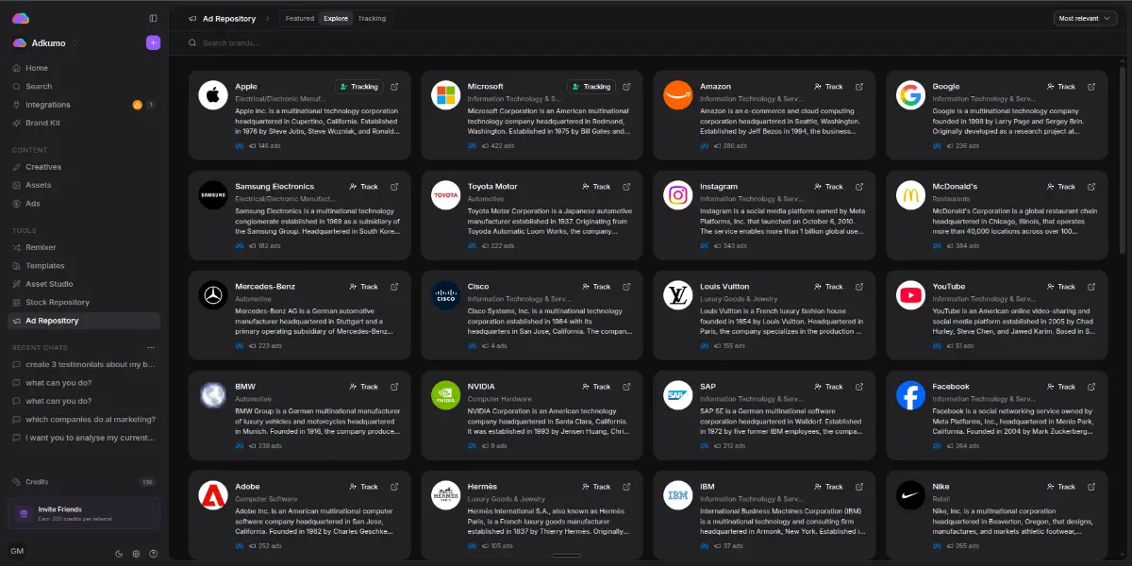1132x566 pixels.
Task: Open Microsoft external link icon
Action: (626, 87)
